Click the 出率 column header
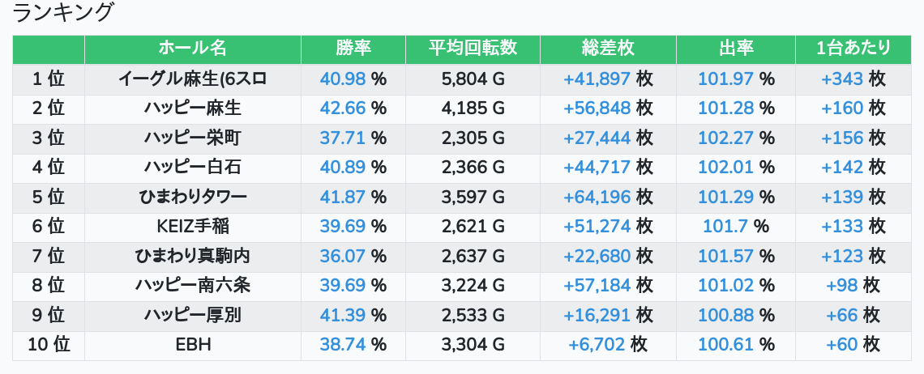The height and width of the screenshot is (374, 924). pos(736,49)
